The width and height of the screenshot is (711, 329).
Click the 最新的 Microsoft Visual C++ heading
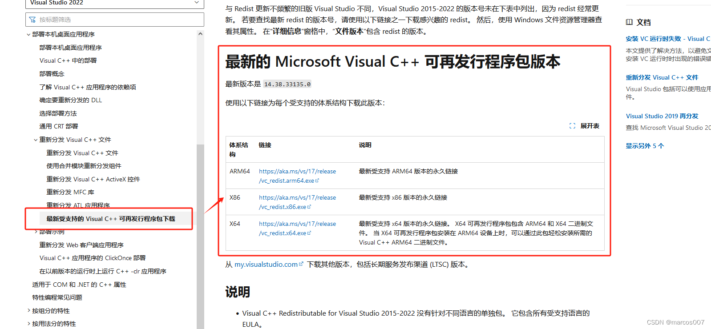pos(392,62)
